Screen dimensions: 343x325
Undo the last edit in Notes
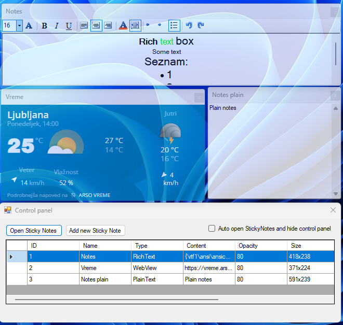point(189,25)
